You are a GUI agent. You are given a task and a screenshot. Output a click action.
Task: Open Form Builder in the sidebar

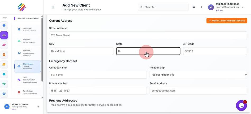point(27,92)
